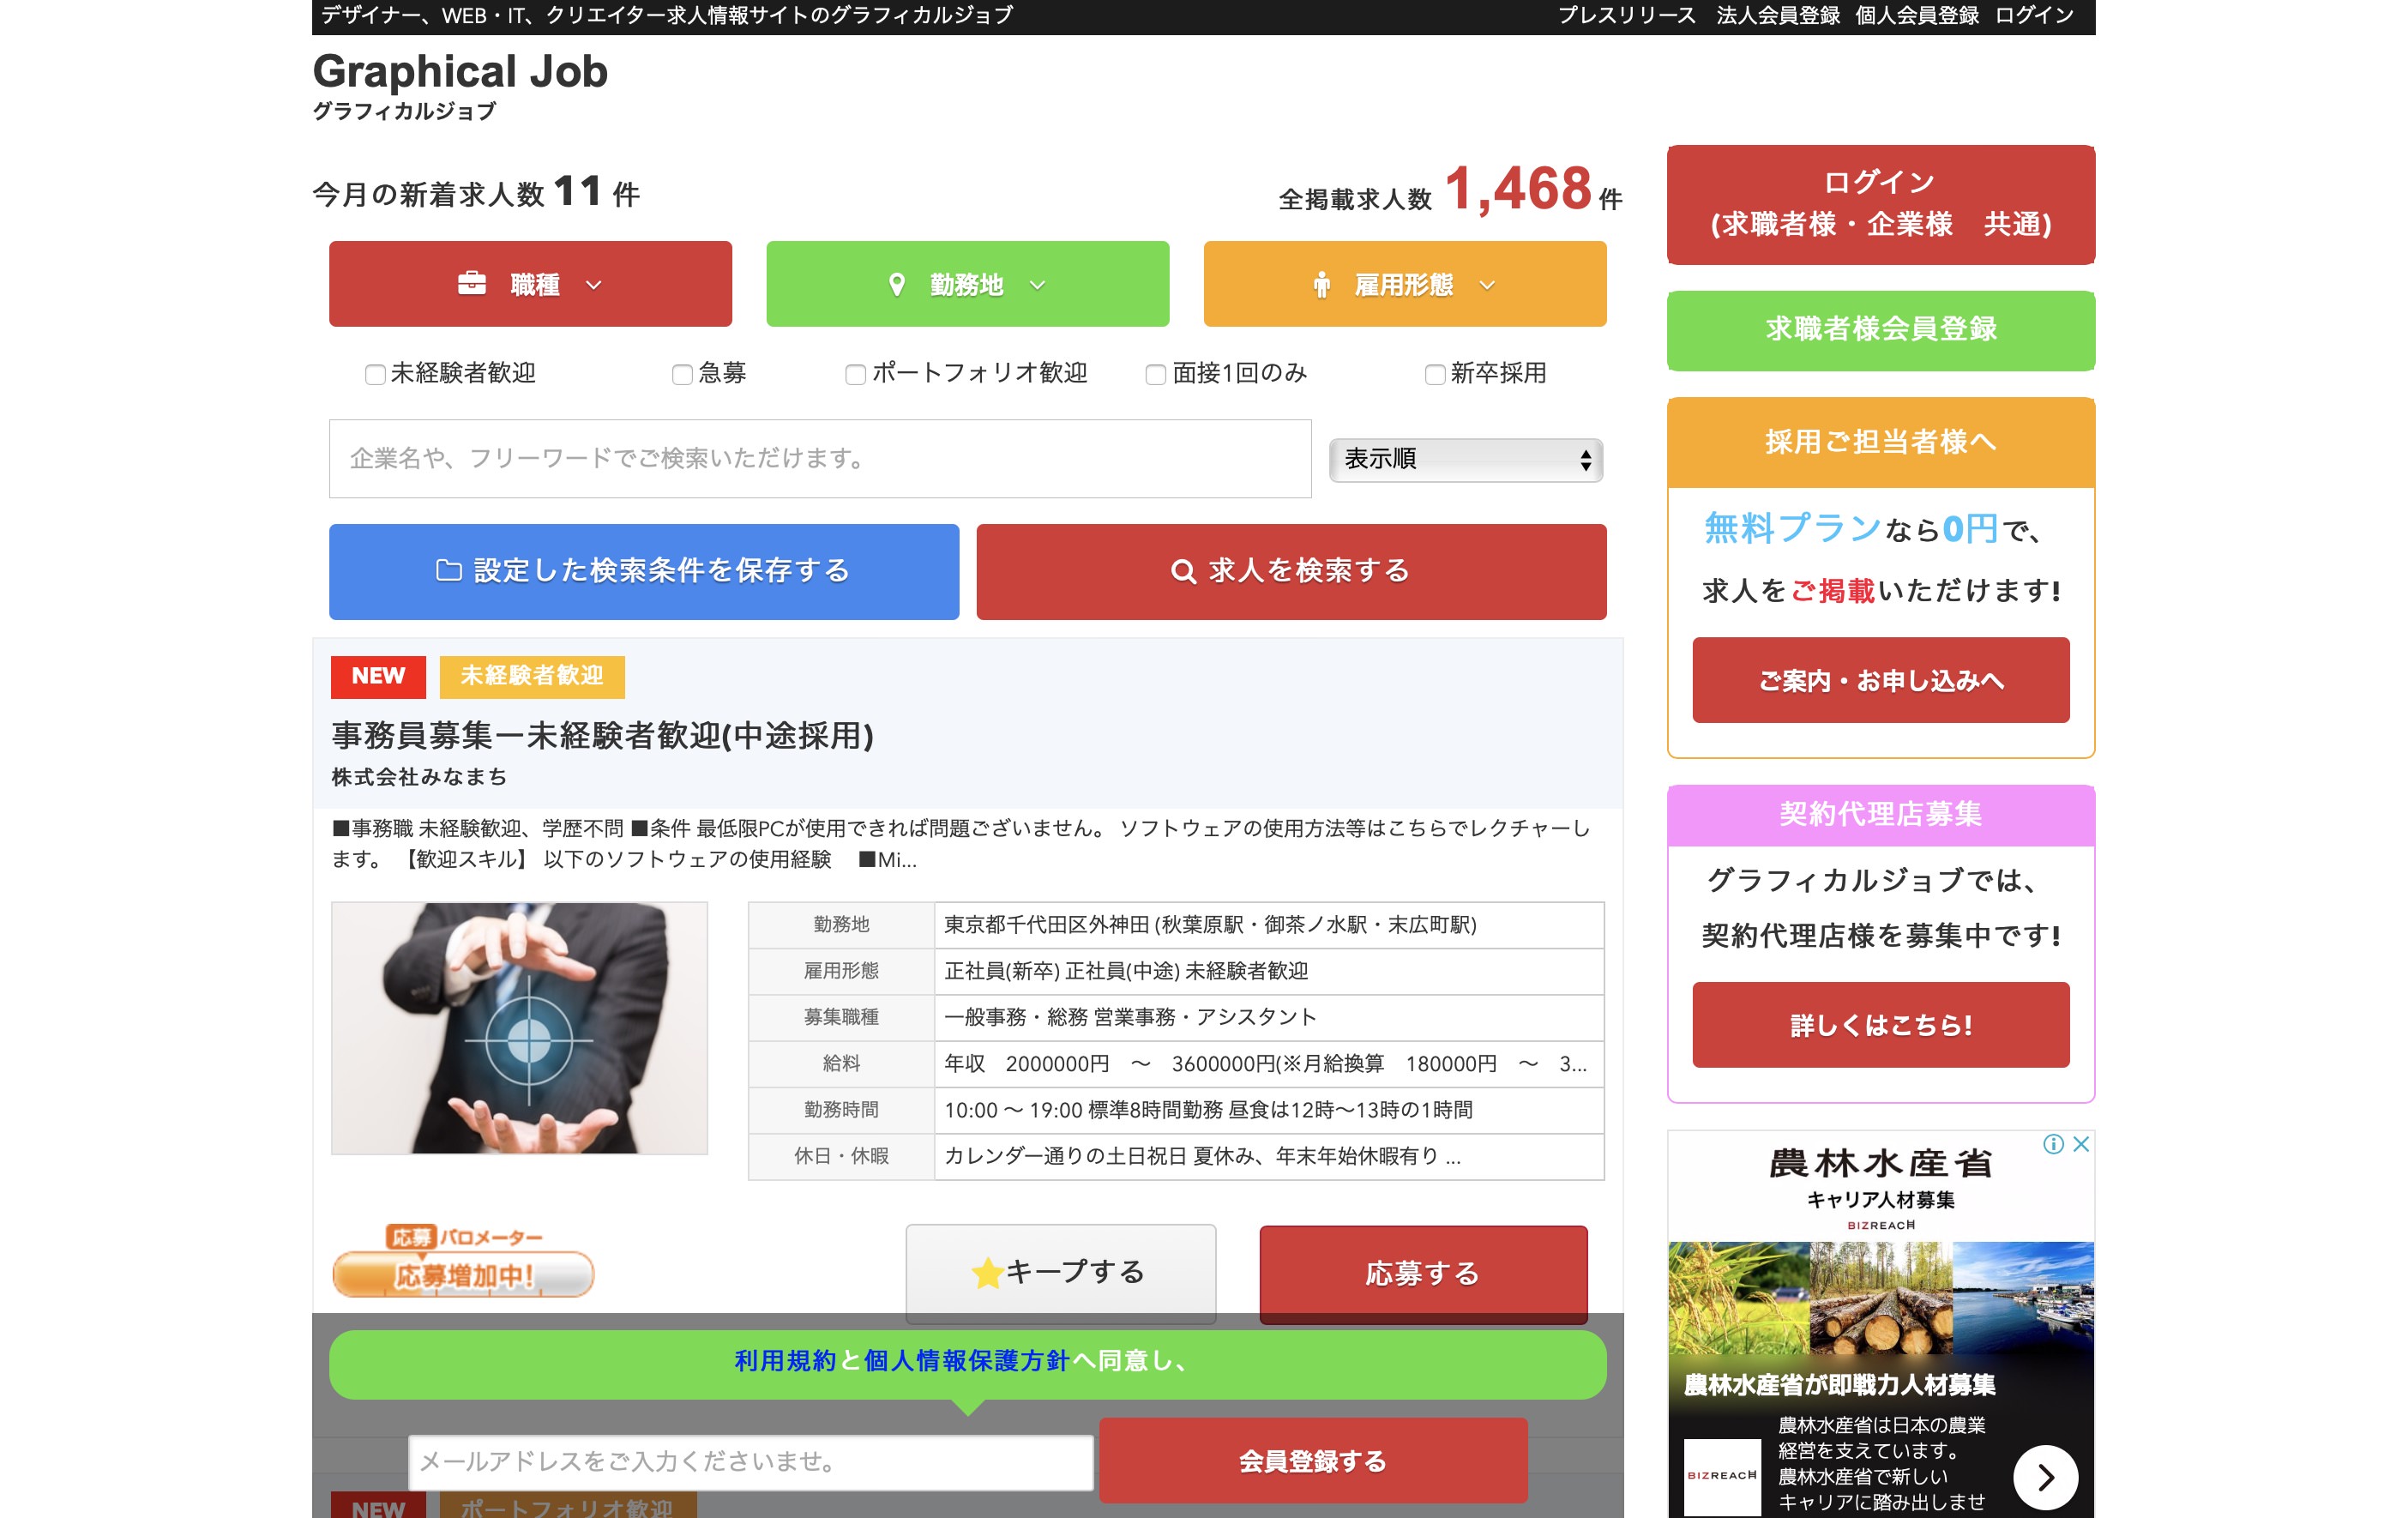
Task: Click the keyword search input field
Action: point(820,459)
